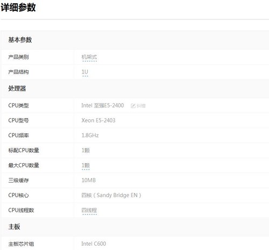This screenshot has width=269, height=250.
Task: Click the 基本参数 section header
Action: [20, 40]
